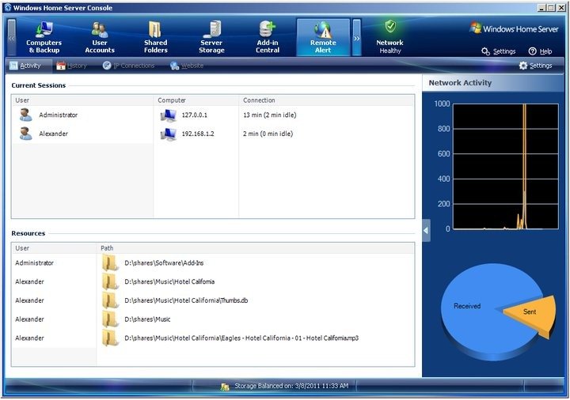570x400 pixels.
Task: Collapse the Network Activity side panel arrow
Action: (426, 231)
